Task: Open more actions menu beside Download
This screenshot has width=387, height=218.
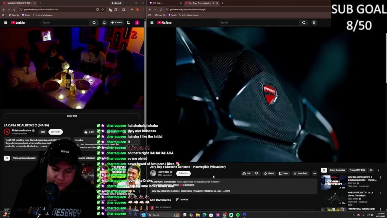Action: pos(315,173)
